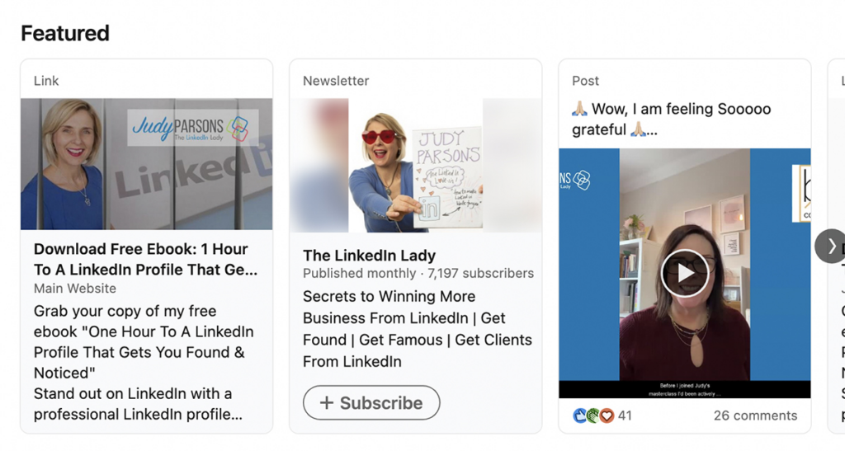This screenshot has height=451, width=845.
Task: Click the newsletter cover image with heart glasses
Action: click(x=416, y=165)
